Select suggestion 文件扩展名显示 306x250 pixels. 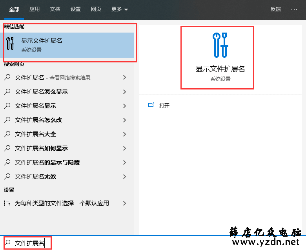pyautogui.click(x=67, y=106)
